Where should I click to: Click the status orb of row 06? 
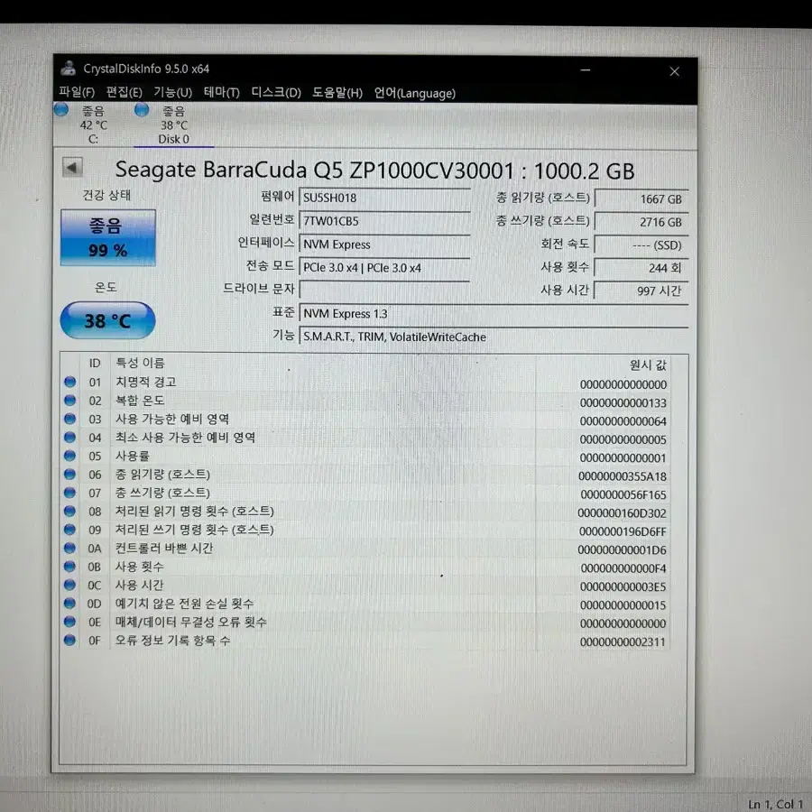(69, 475)
